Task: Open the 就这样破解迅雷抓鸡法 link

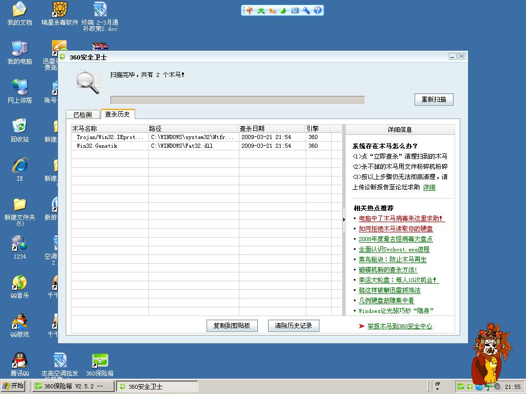Action: pyautogui.click(x=390, y=290)
